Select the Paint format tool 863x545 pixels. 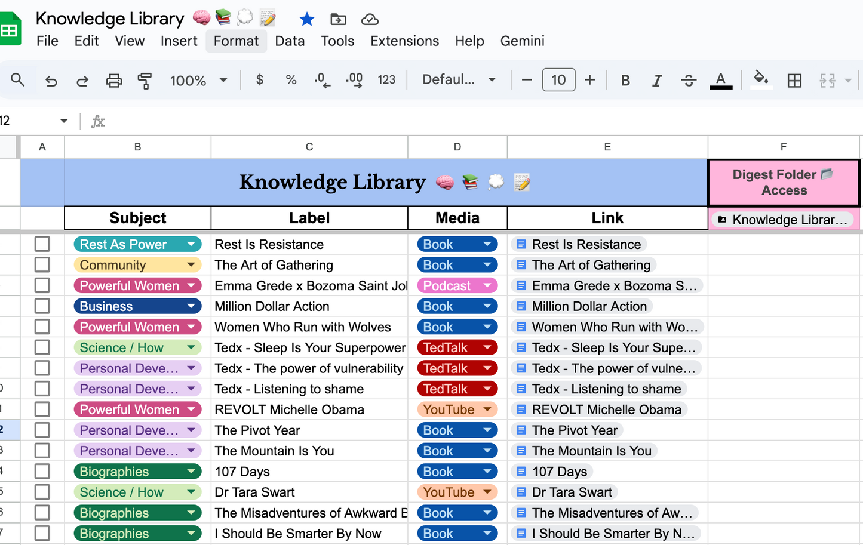[x=145, y=79]
